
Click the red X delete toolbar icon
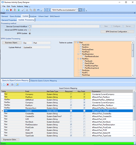pos(11,10)
